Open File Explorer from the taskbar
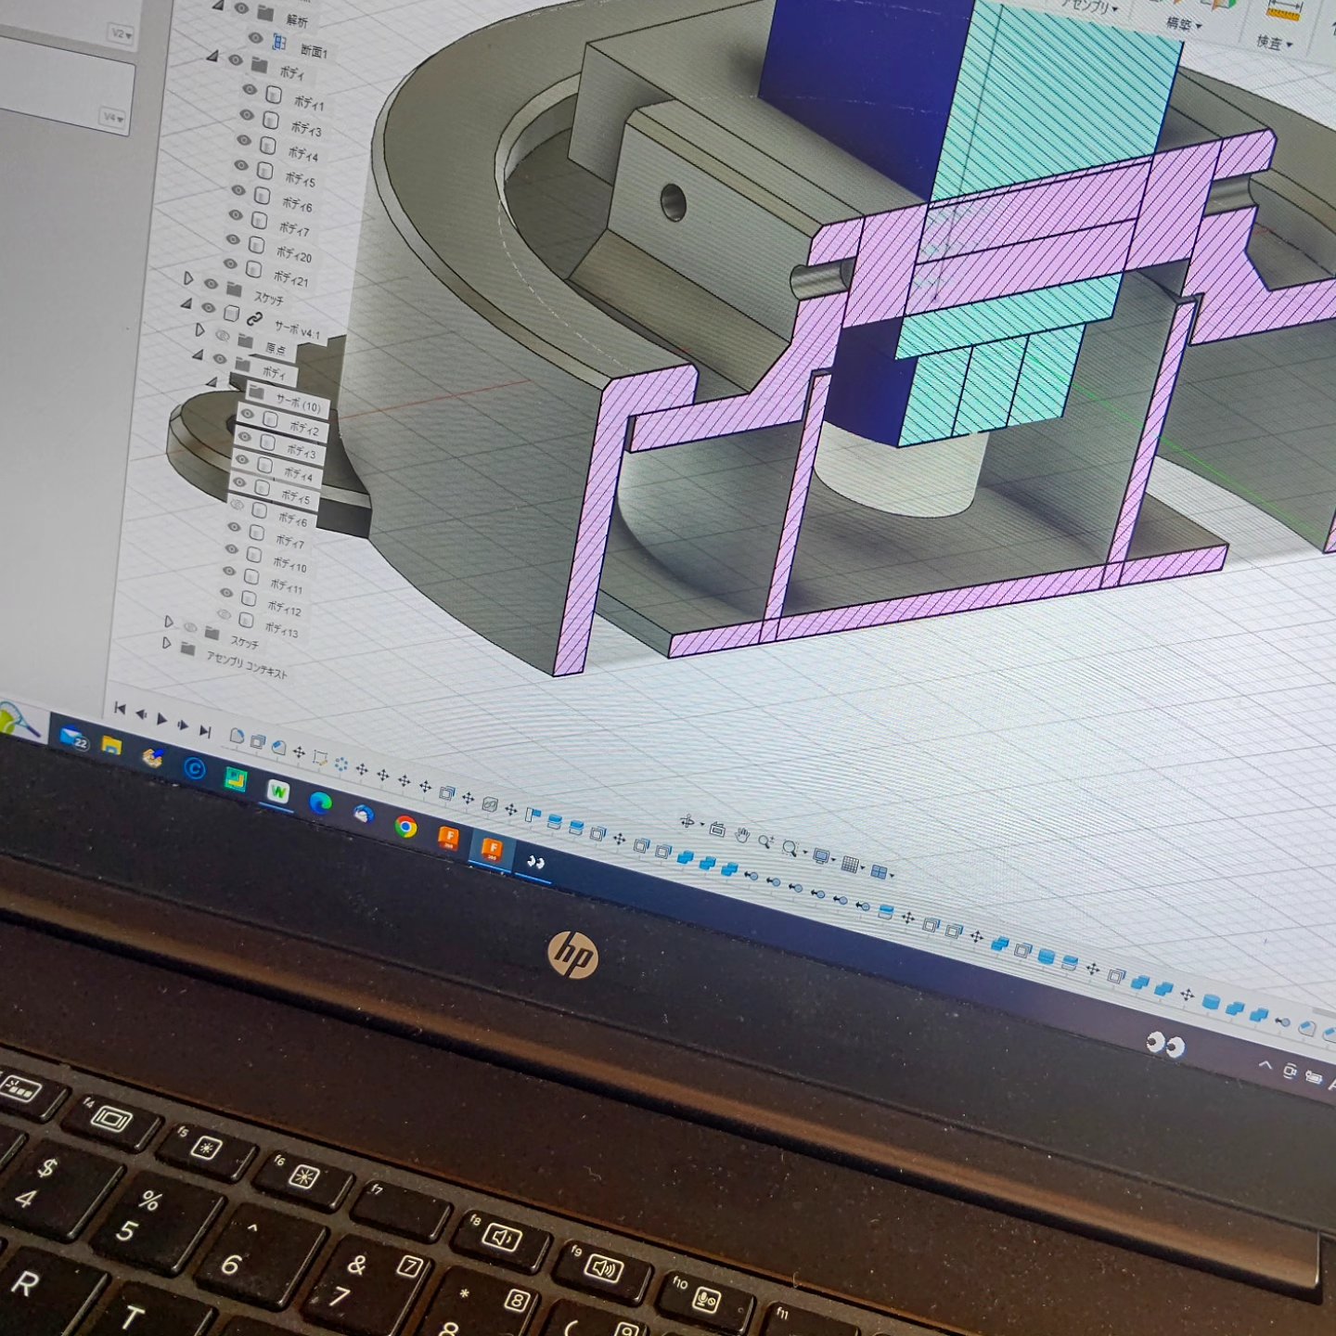Image resolution: width=1336 pixels, height=1336 pixels. coord(111,745)
